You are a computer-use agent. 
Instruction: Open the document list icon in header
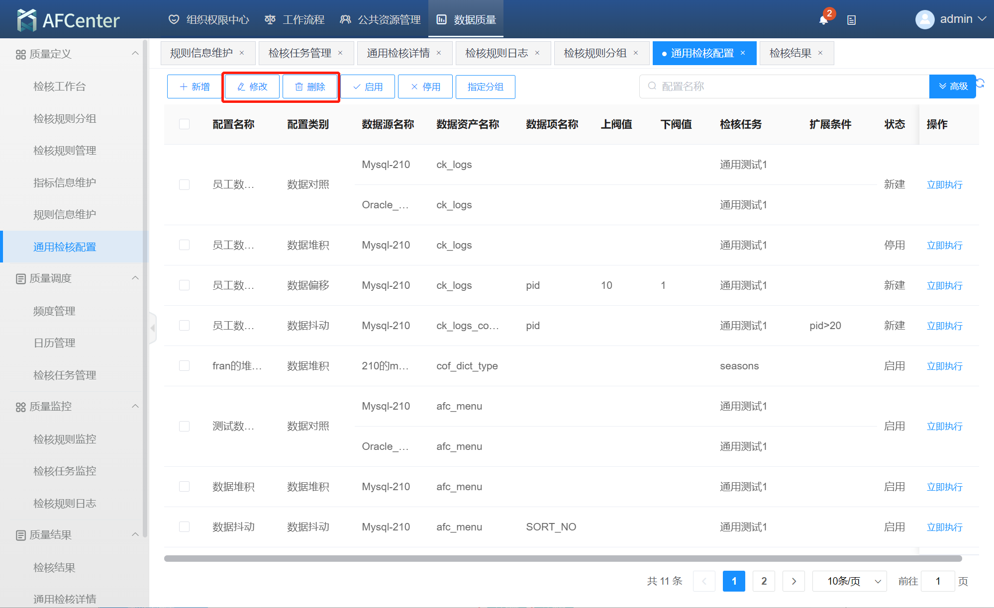(x=851, y=20)
